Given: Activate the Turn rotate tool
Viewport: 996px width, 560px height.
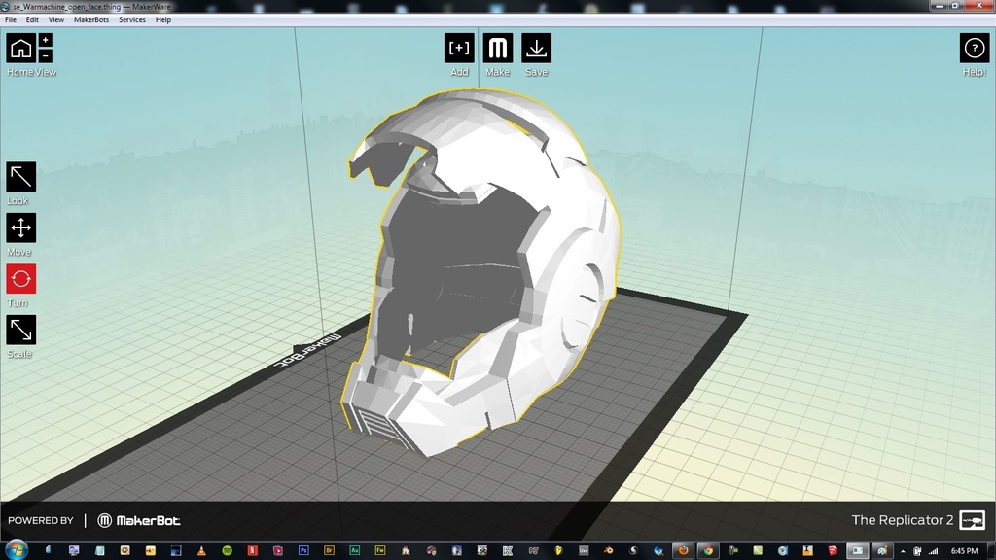Looking at the screenshot, I should coord(20,279).
